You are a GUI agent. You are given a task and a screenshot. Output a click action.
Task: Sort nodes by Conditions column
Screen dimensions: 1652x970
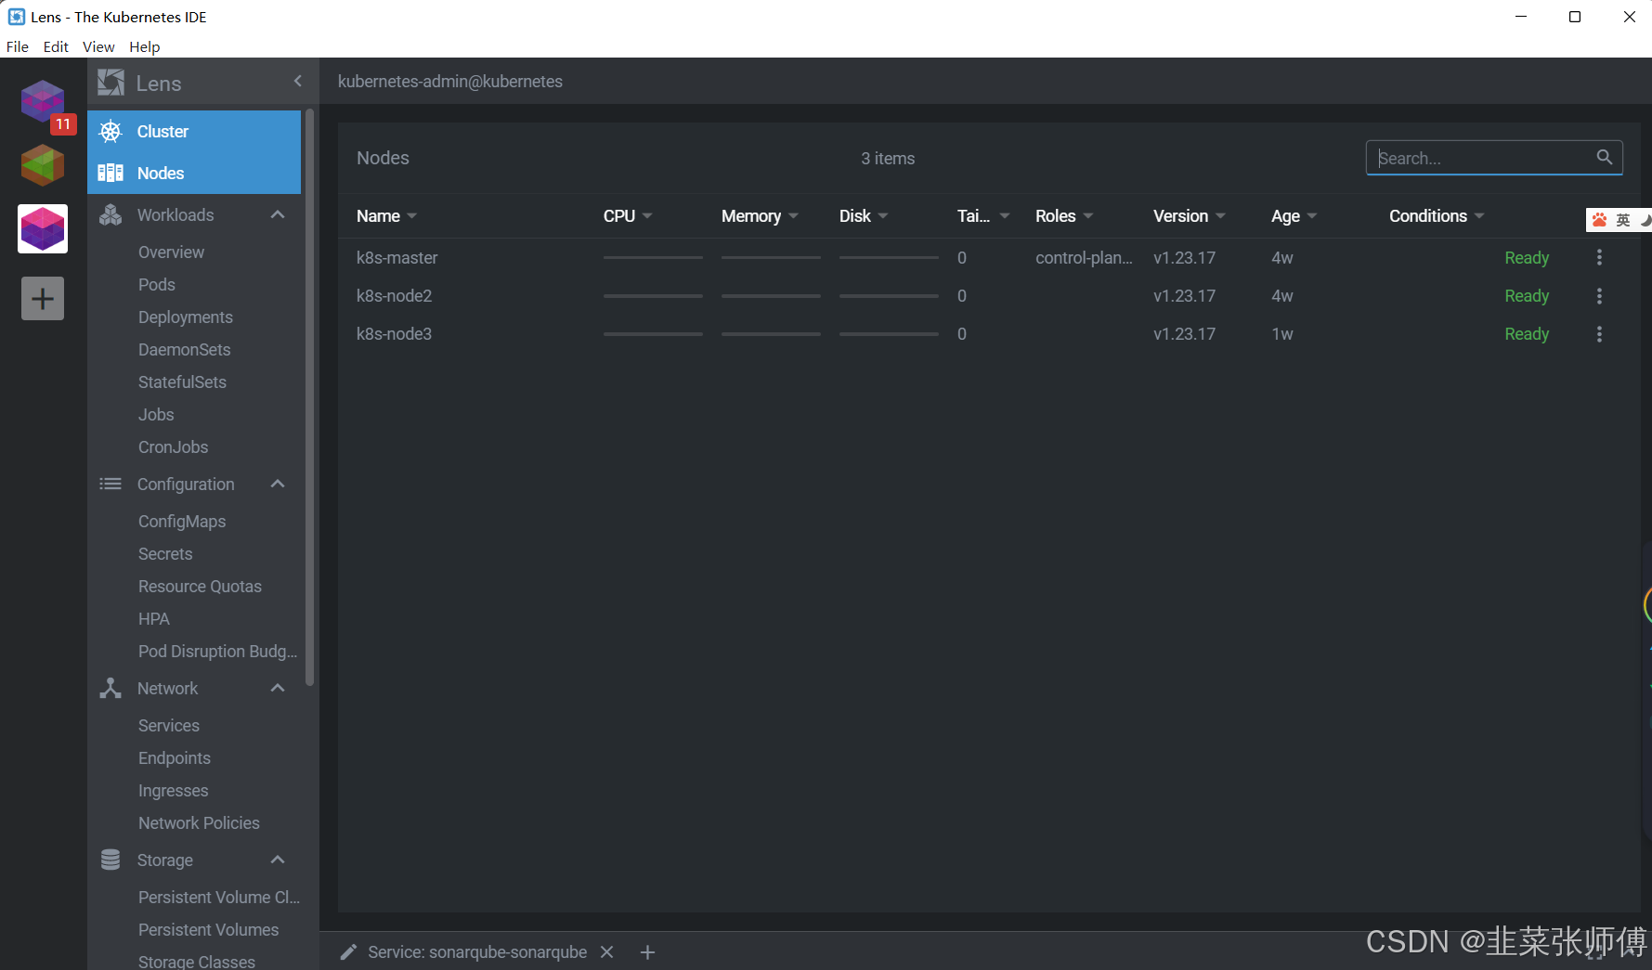click(1437, 216)
